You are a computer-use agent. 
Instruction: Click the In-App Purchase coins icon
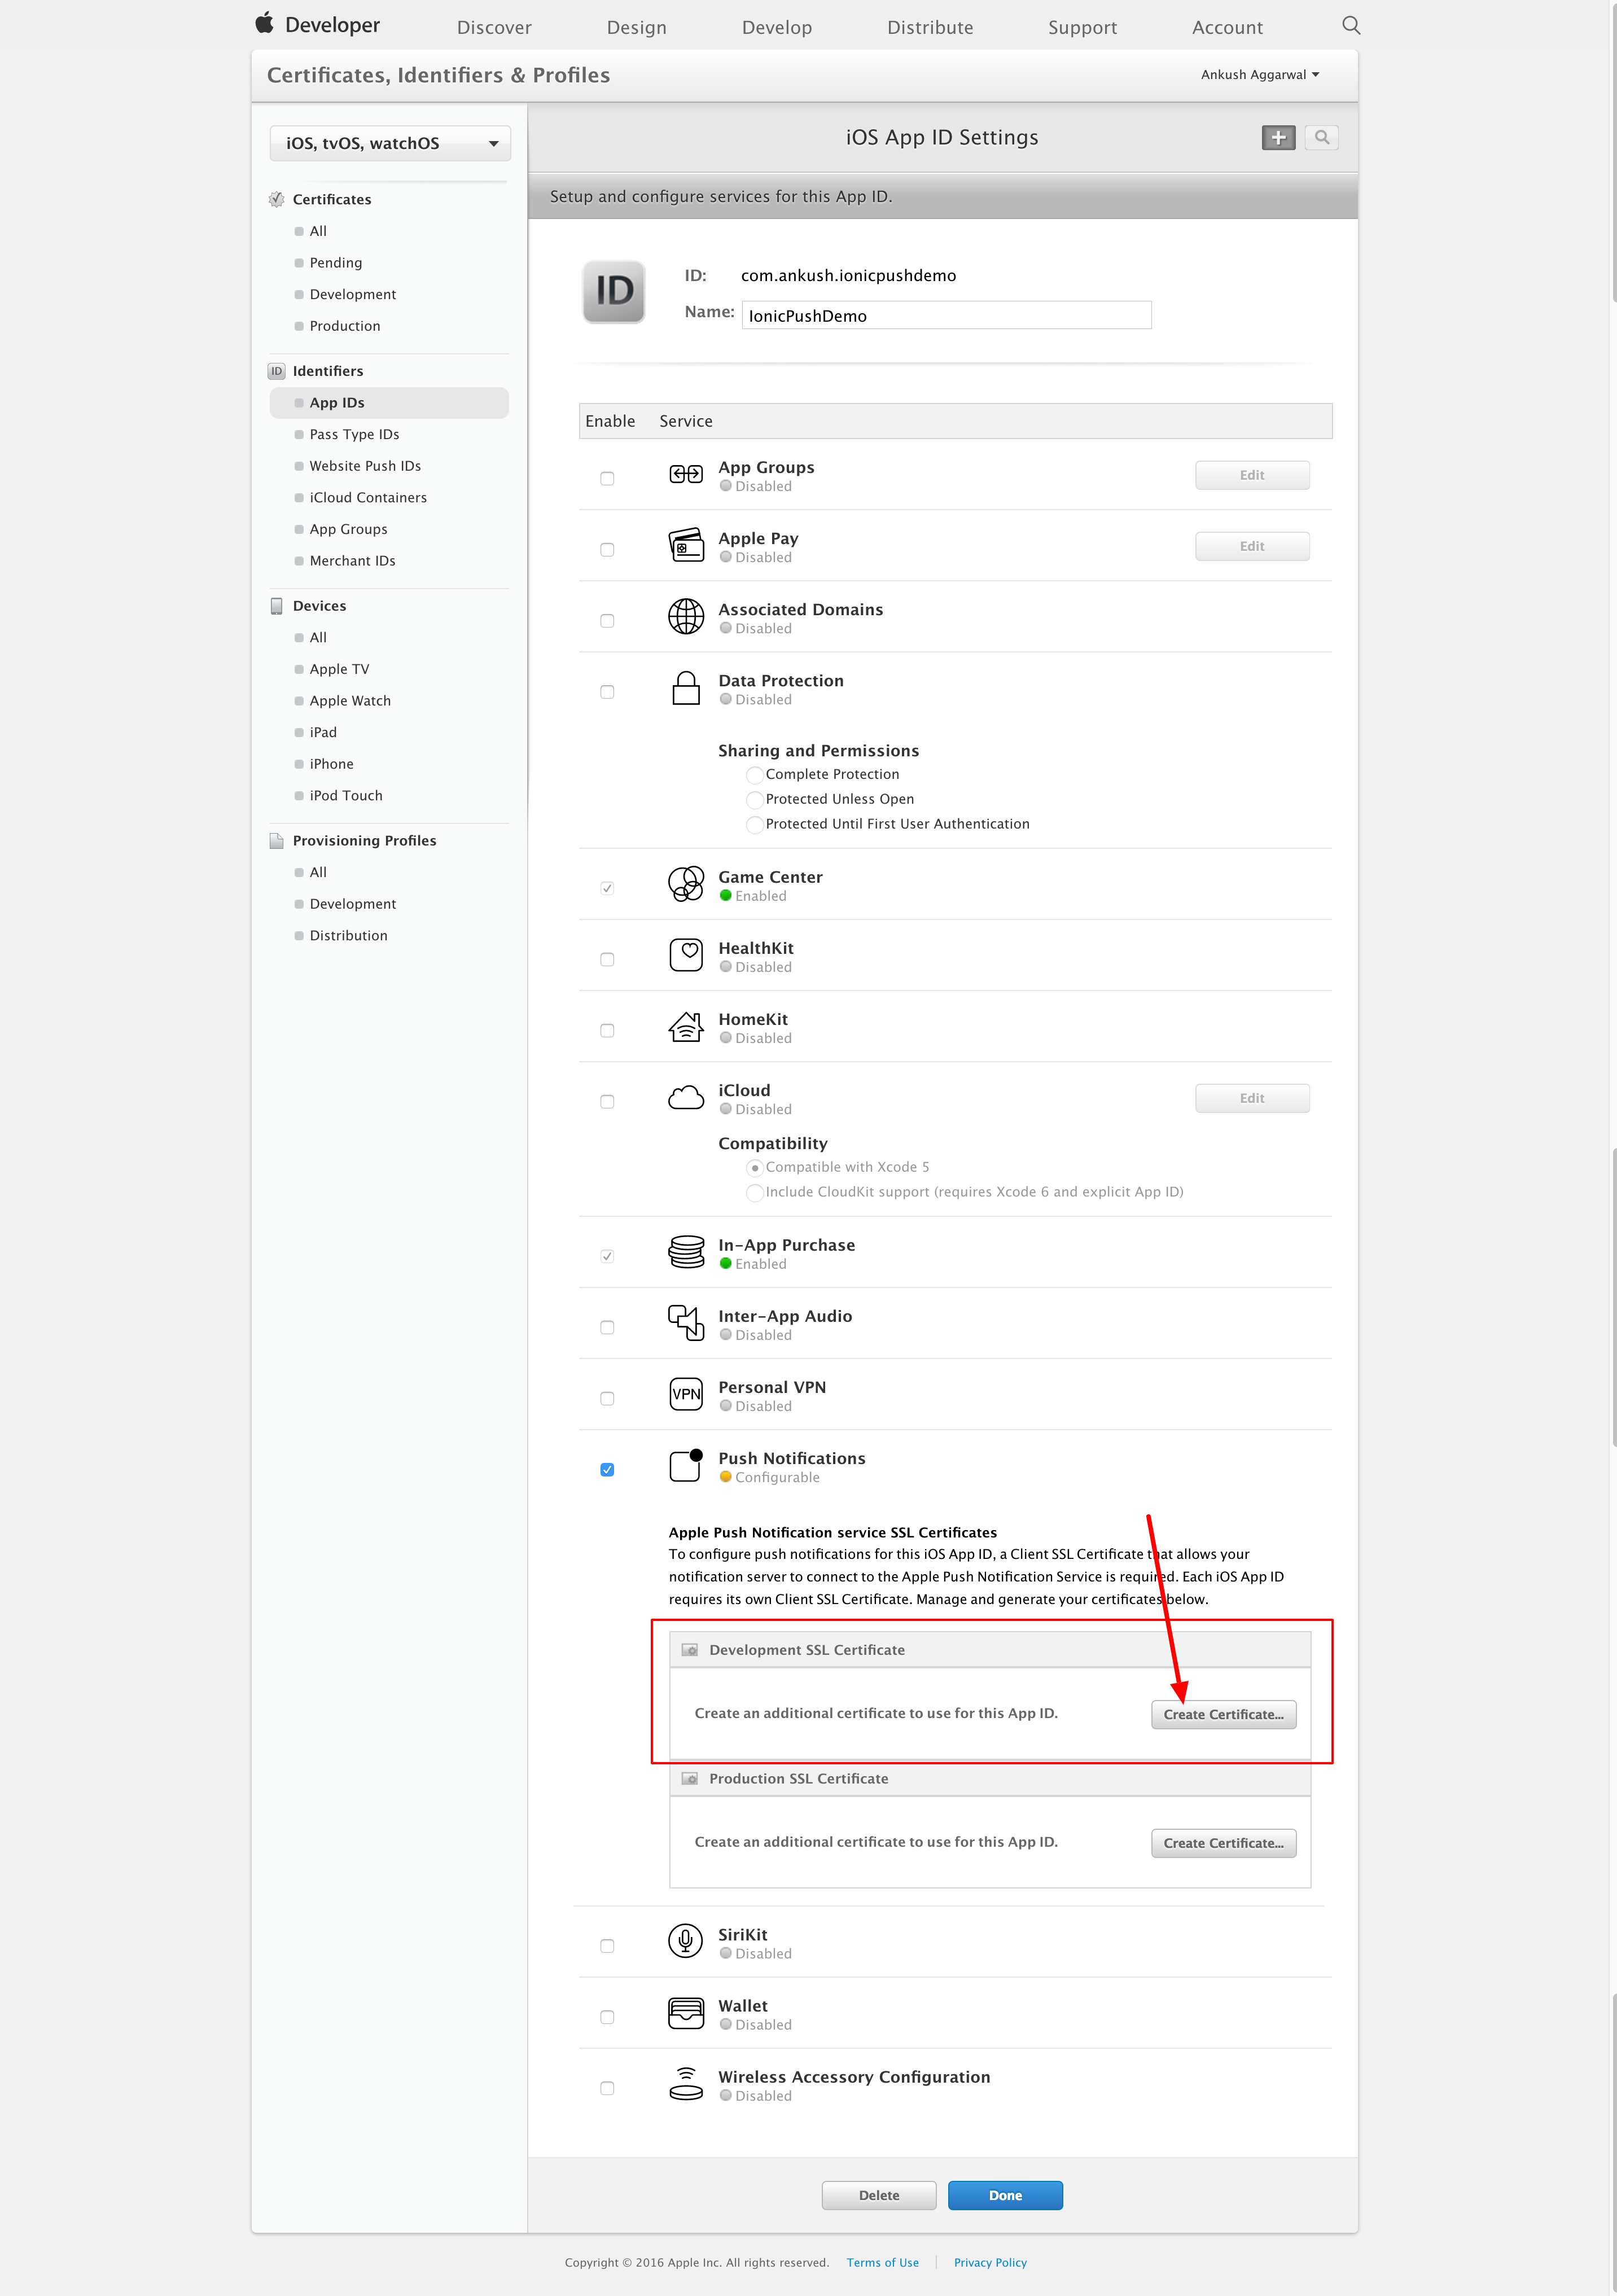pos(686,1252)
